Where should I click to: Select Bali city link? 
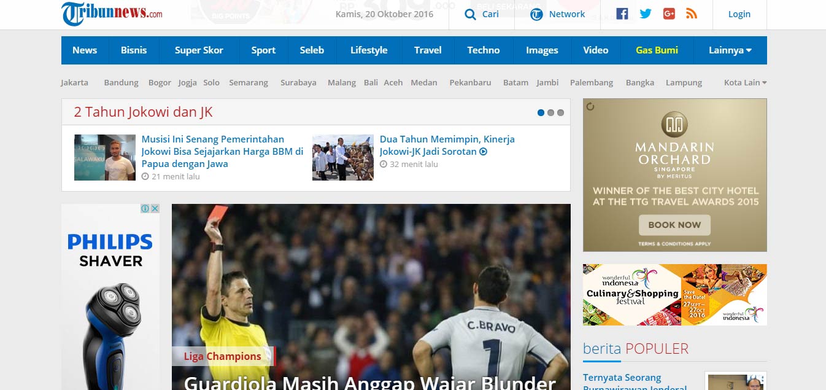tap(371, 82)
